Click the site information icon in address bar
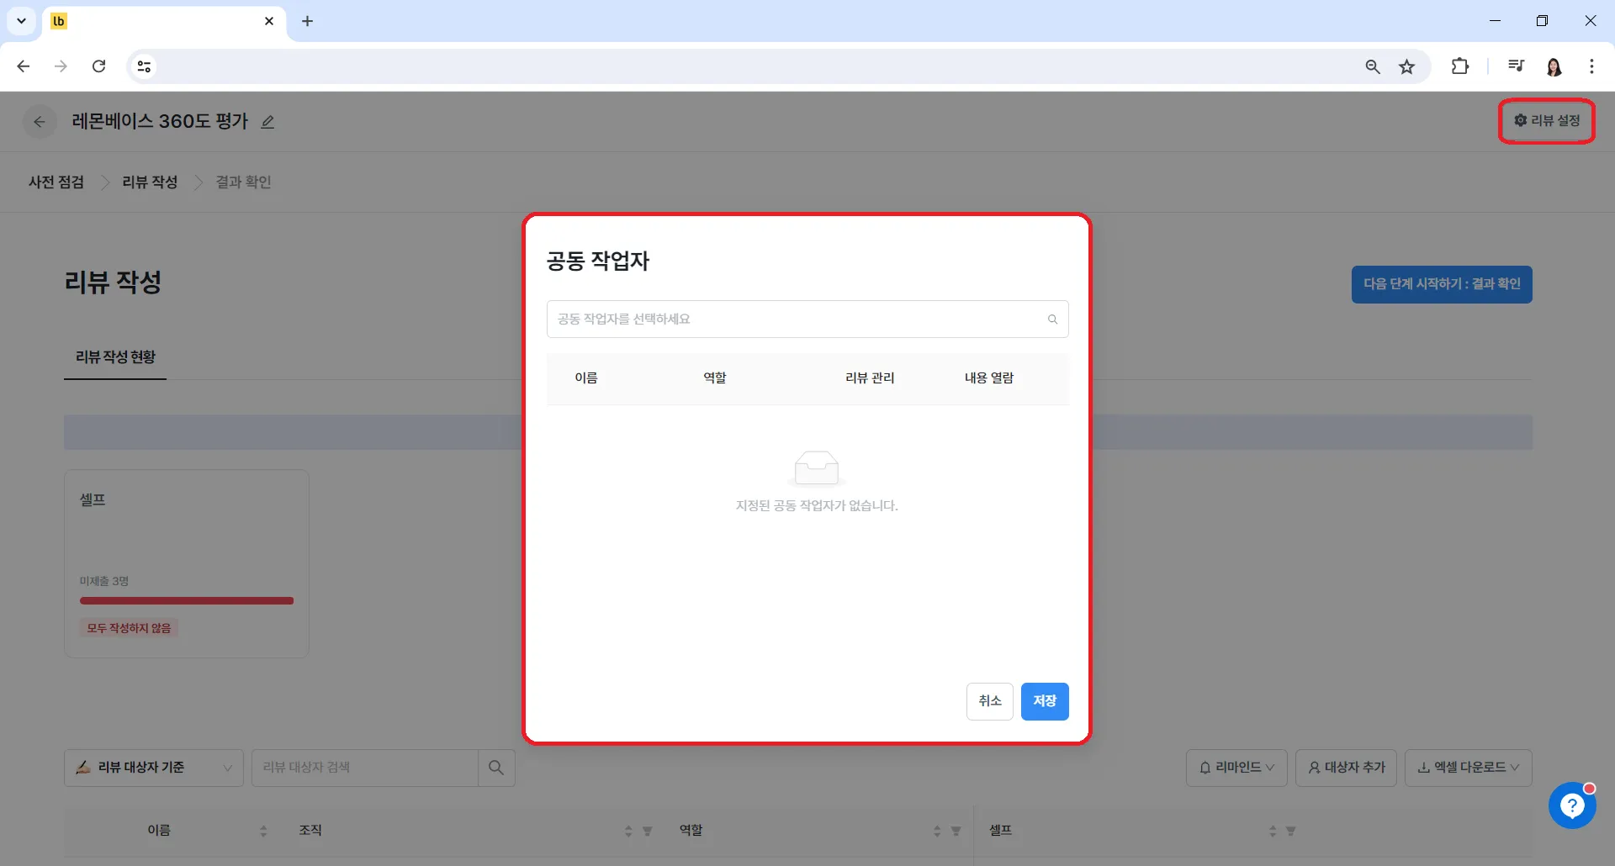This screenshot has height=866, width=1615. pyautogui.click(x=144, y=66)
